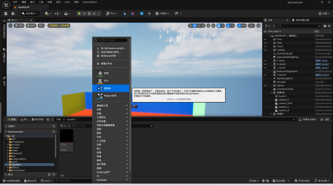The image size is (333, 185).
Task: Select the F_TEX asset thumbnail
Action: [67, 140]
